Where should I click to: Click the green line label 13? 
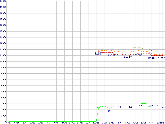tap(98, 108)
